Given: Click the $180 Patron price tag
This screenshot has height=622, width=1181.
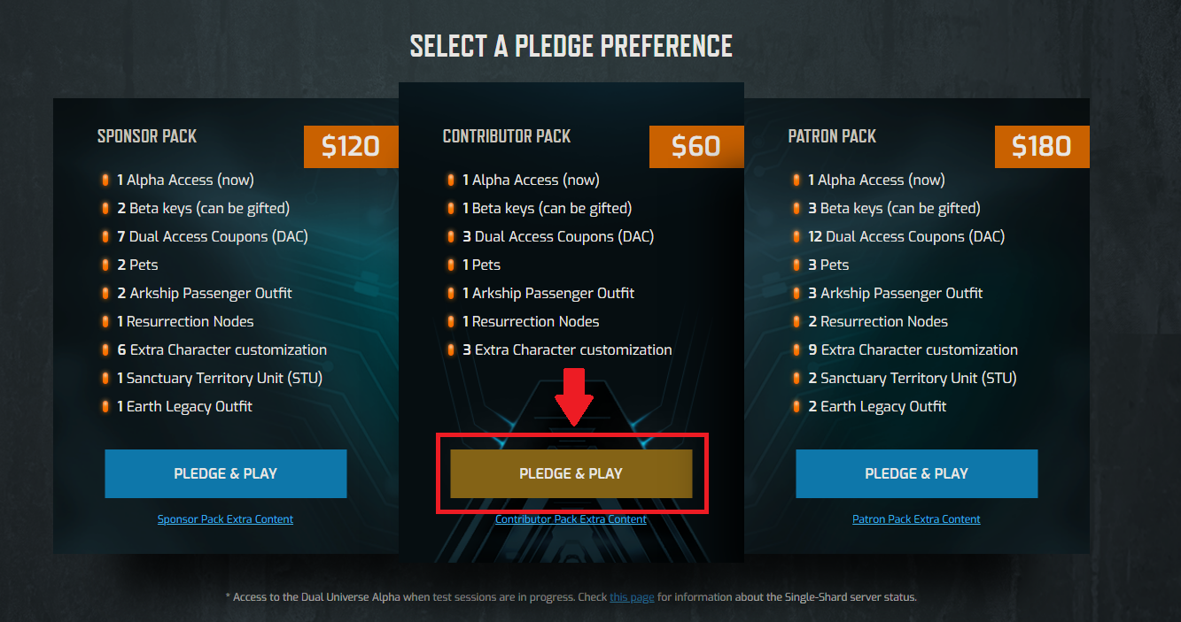Looking at the screenshot, I should (x=1042, y=146).
